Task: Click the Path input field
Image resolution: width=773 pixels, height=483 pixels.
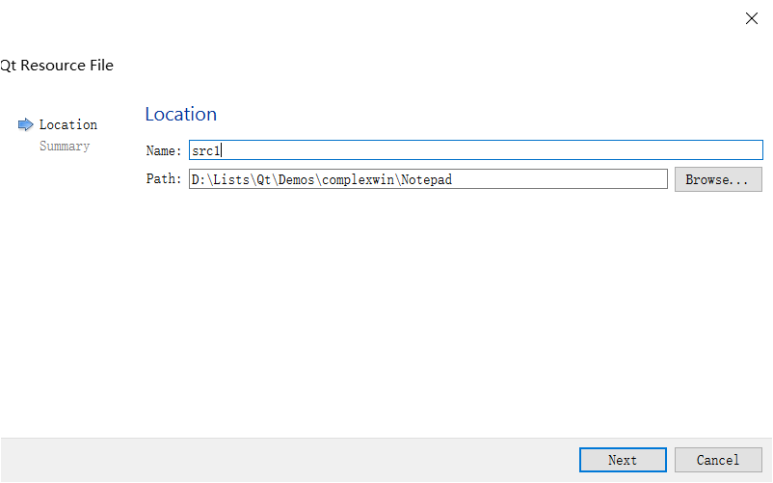Action: coord(428,179)
